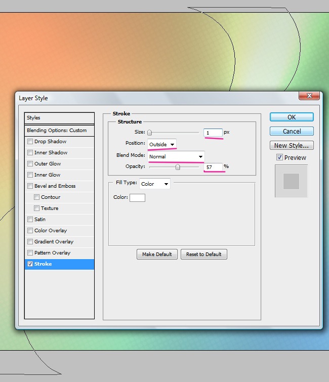Expand the Blend Mode dropdown
The height and width of the screenshot is (382, 329).
click(176, 156)
